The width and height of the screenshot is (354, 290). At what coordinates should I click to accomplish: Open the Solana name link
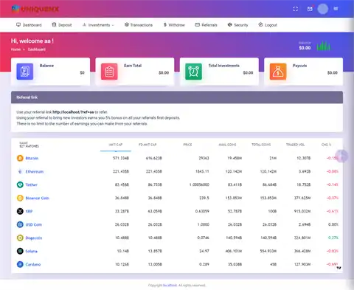pos(32,251)
